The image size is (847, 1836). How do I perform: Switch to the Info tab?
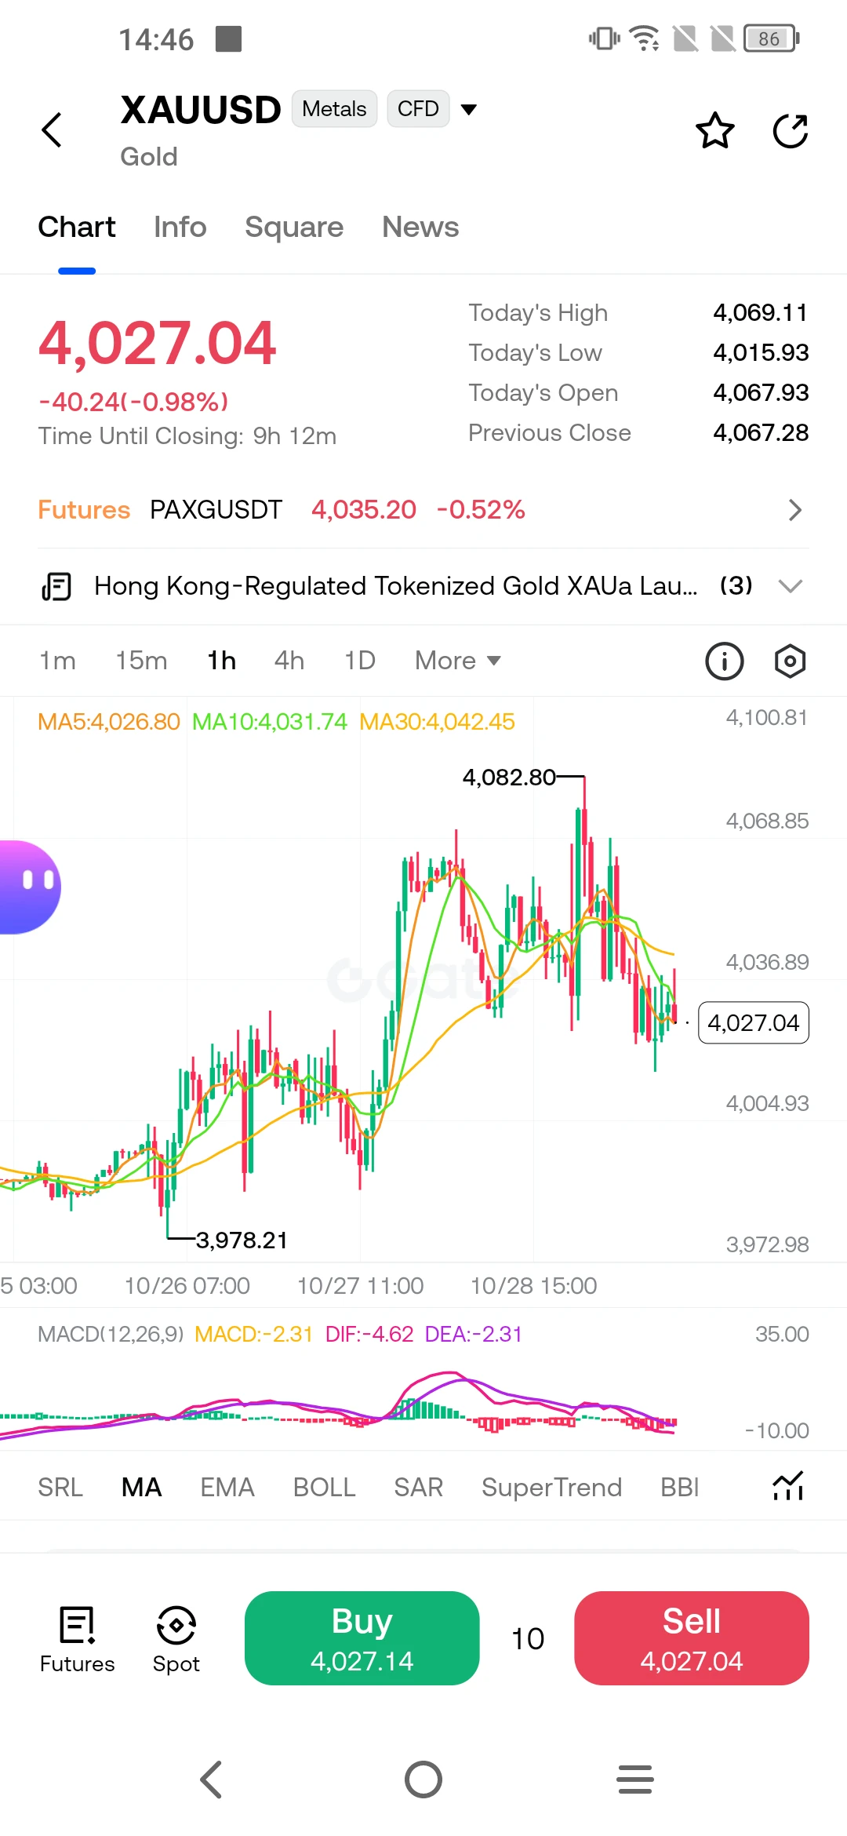tap(180, 227)
